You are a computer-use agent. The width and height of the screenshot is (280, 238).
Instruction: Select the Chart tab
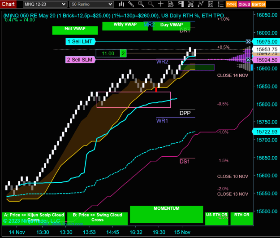[x=8, y=4]
